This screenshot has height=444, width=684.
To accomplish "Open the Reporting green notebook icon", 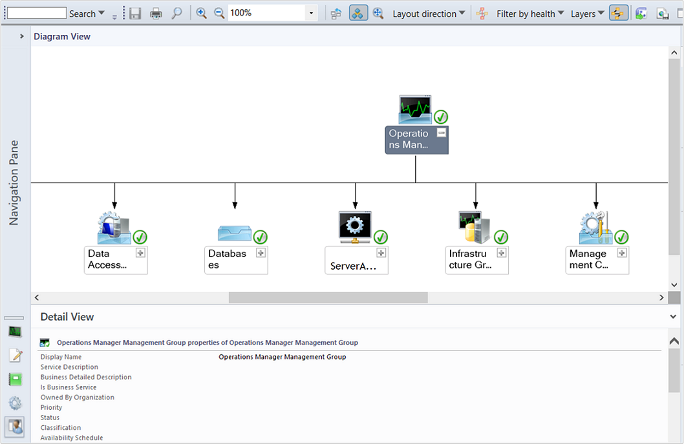I will 16,379.
